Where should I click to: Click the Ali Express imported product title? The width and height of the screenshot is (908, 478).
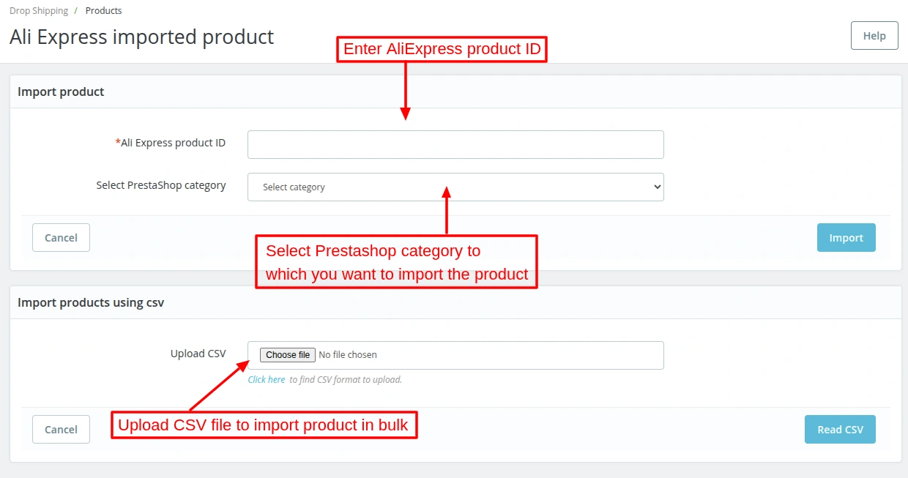pos(141,37)
